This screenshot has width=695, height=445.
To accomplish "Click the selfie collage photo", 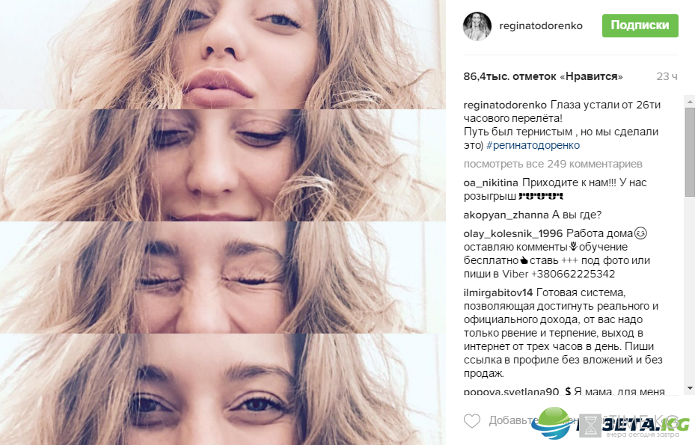I will click(x=222, y=223).
